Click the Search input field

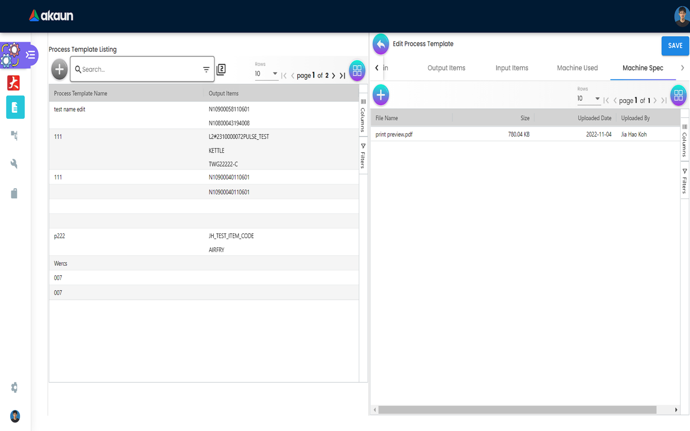[139, 69]
